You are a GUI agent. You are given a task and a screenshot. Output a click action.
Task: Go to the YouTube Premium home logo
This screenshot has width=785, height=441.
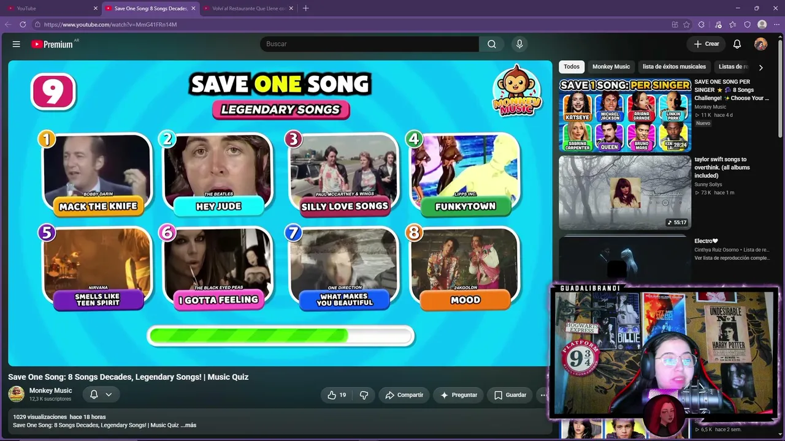(x=52, y=44)
